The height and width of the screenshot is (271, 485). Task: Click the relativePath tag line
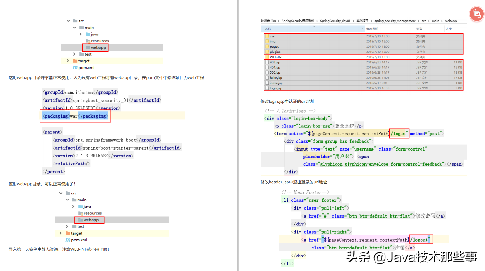click(71, 163)
